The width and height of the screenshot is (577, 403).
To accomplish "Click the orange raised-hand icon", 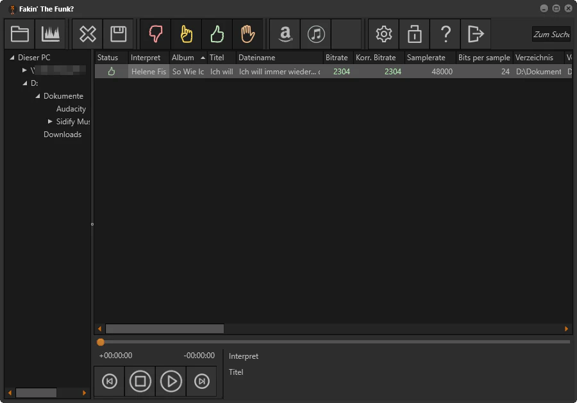I will 247,34.
